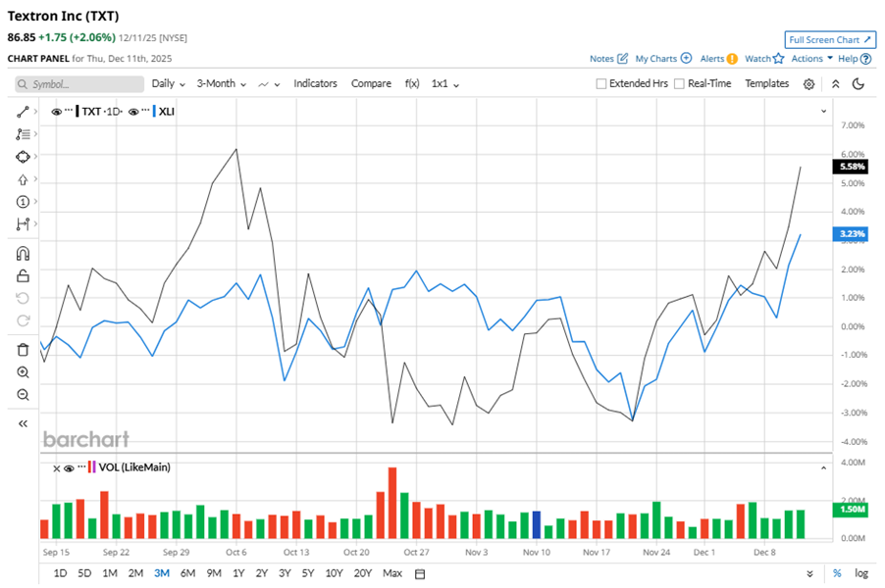Open VOL indicator options ellipsis
The height and width of the screenshot is (588, 885).
pos(81,465)
